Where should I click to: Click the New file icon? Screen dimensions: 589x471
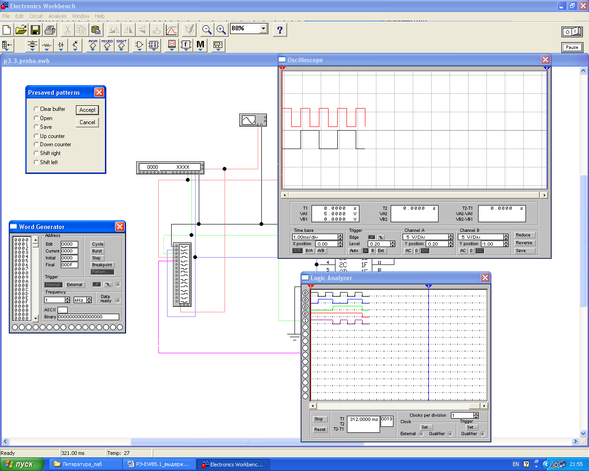pos(7,30)
